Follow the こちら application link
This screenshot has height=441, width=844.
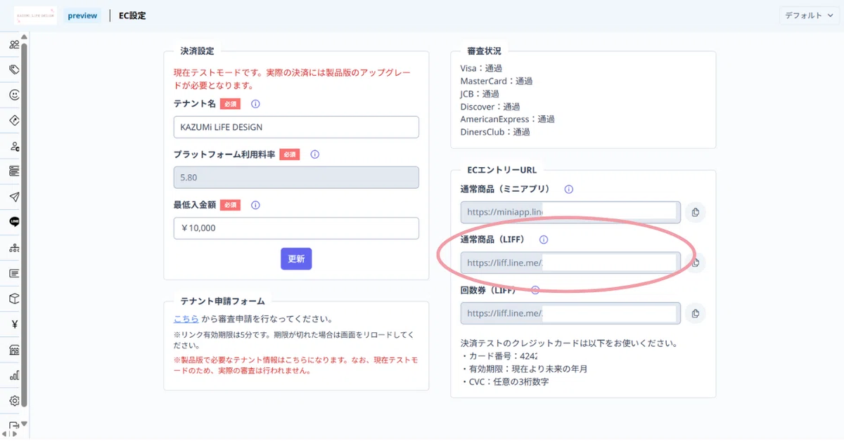tap(186, 319)
